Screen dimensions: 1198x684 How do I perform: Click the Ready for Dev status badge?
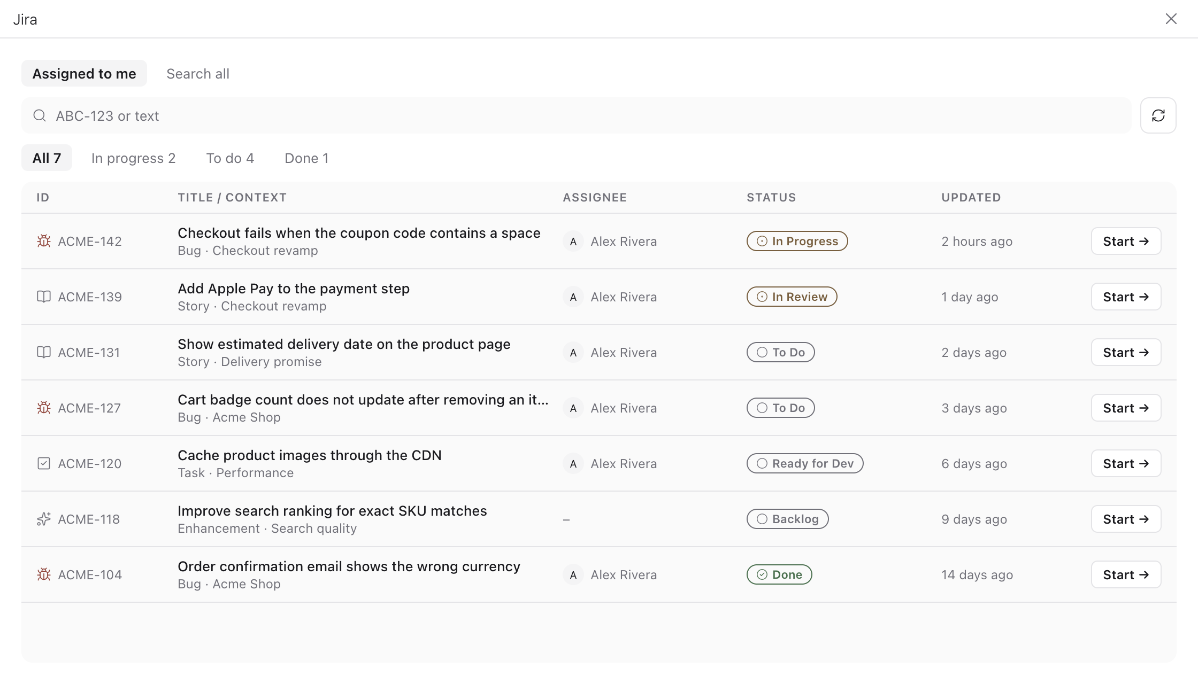click(805, 463)
